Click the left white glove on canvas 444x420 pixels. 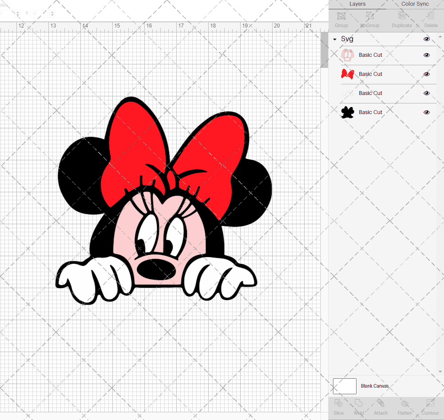95,279
